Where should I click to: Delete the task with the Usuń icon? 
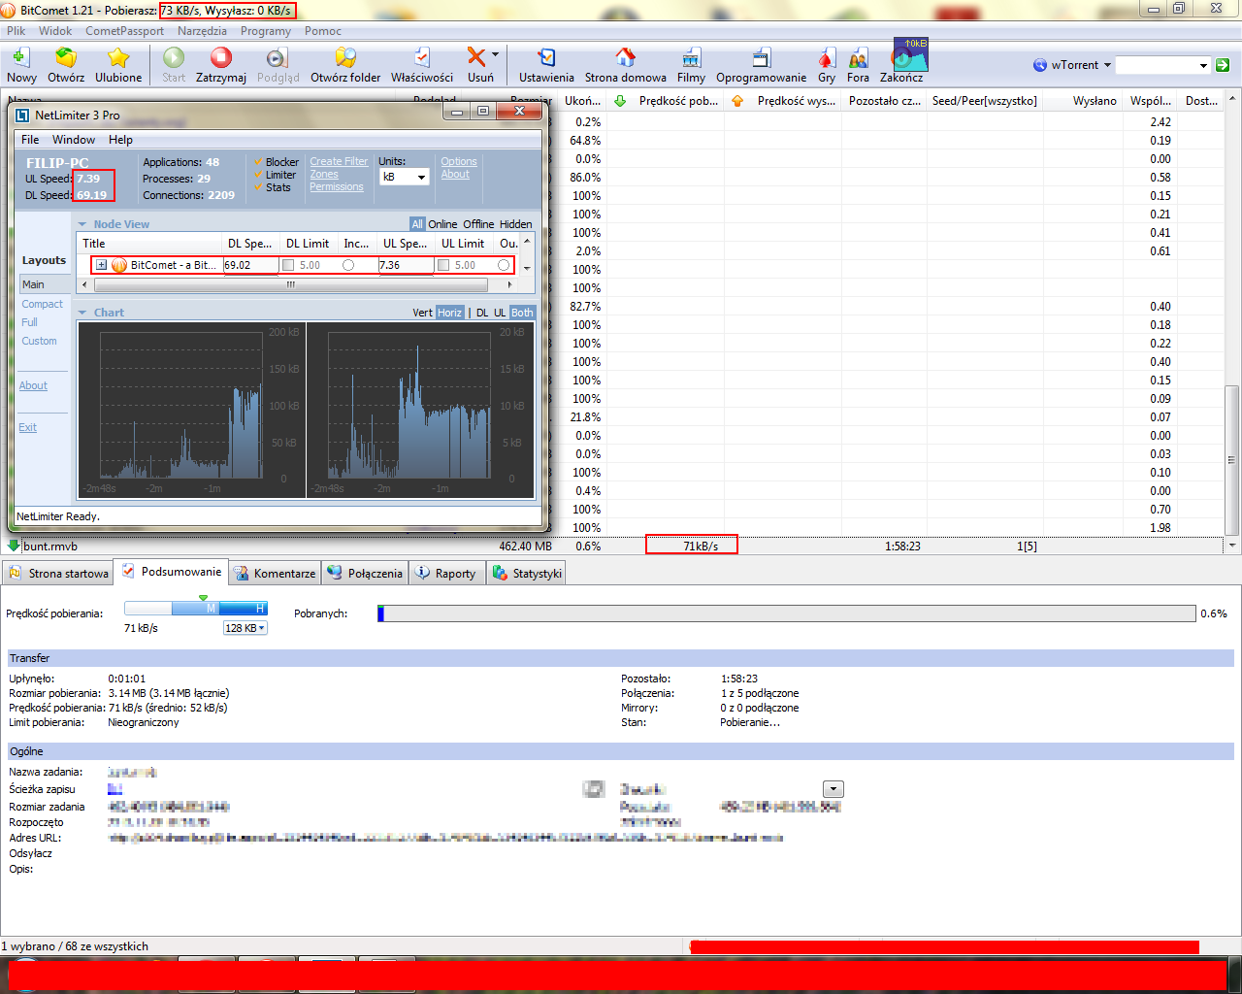(476, 57)
